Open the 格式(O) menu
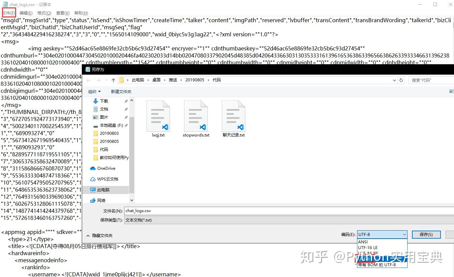 click(44, 13)
